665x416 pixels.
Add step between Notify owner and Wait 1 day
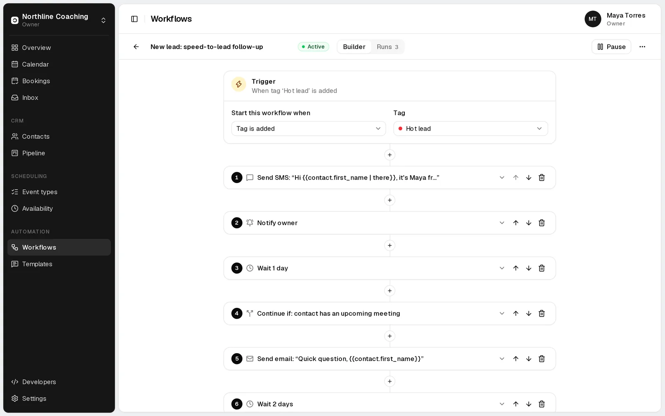(x=389, y=245)
